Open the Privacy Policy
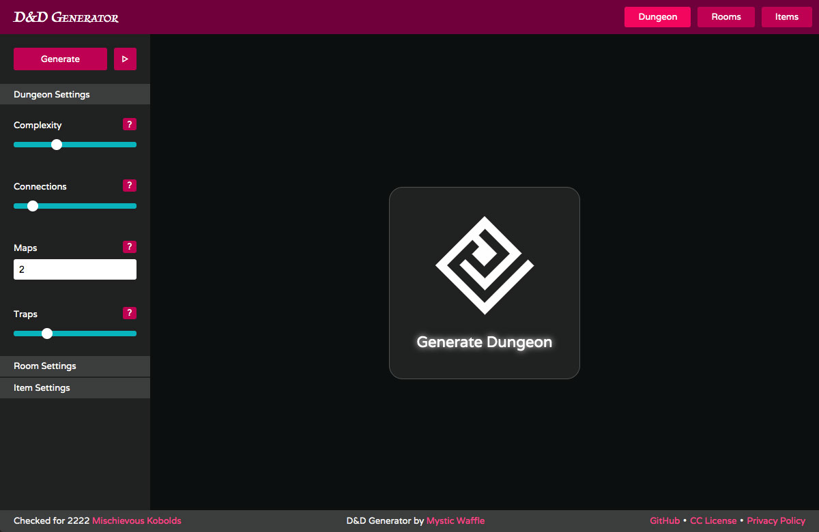The width and height of the screenshot is (819, 532). click(775, 520)
